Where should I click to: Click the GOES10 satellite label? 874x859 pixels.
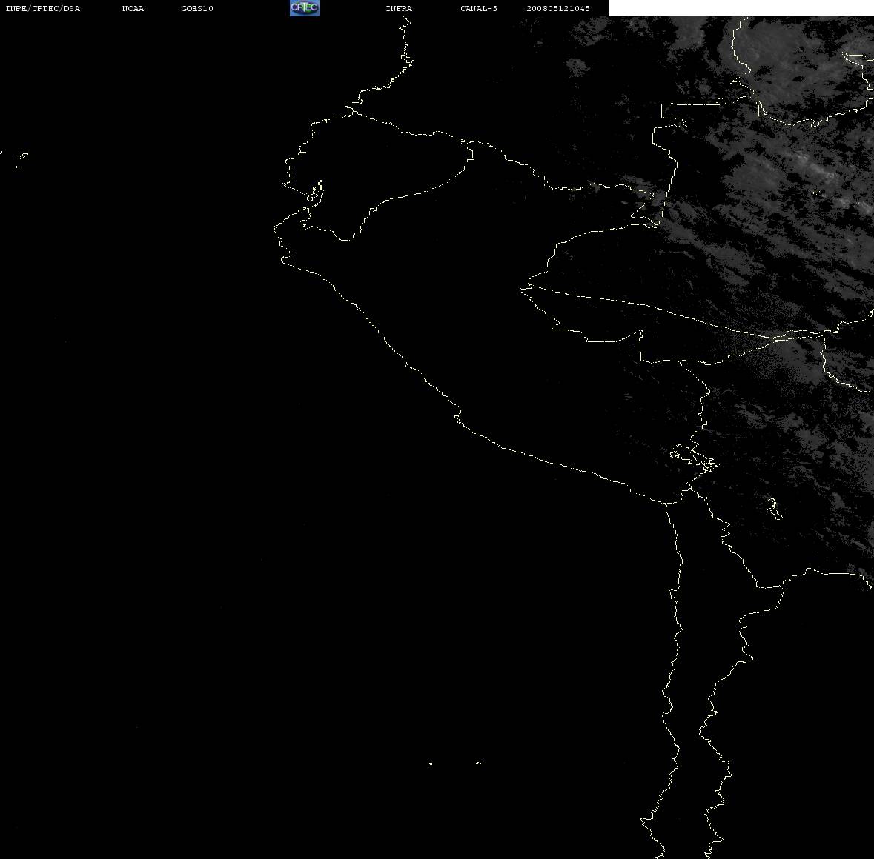[197, 8]
